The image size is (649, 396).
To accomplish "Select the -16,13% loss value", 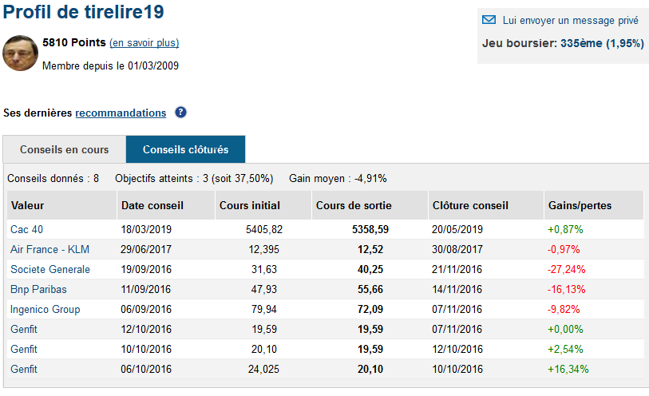I will [566, 289].
